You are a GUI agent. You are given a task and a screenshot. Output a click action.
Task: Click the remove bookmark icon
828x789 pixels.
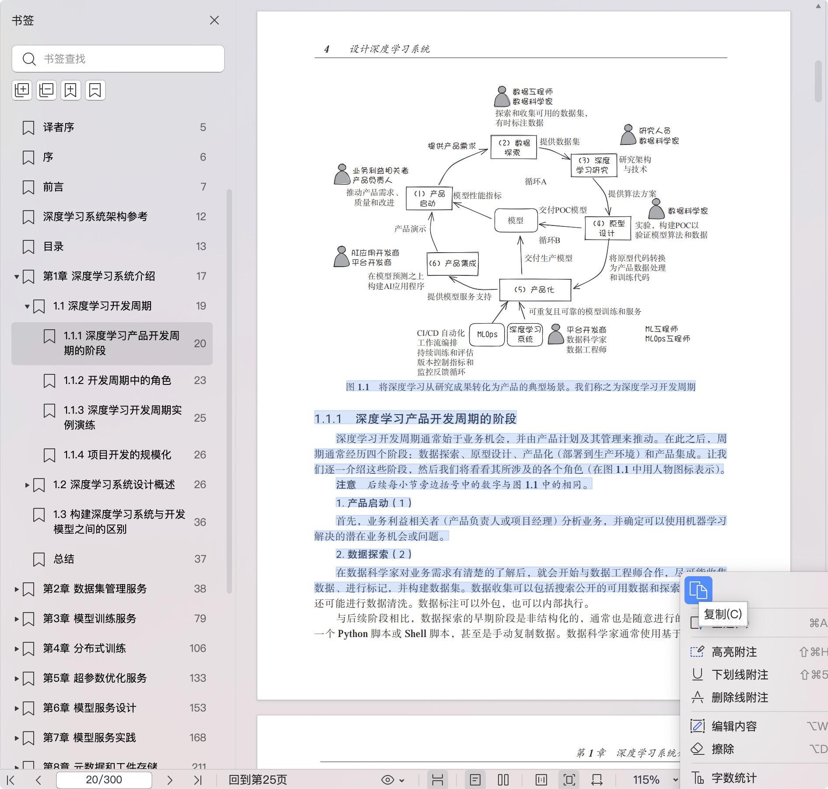coord(95,90)
